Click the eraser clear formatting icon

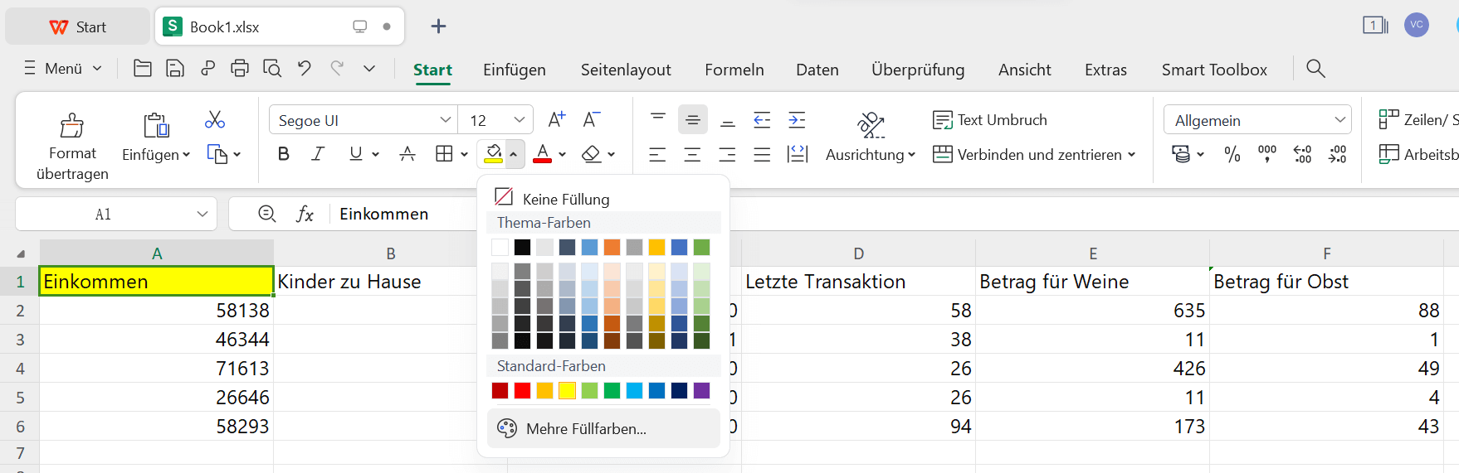coord(591,154)
